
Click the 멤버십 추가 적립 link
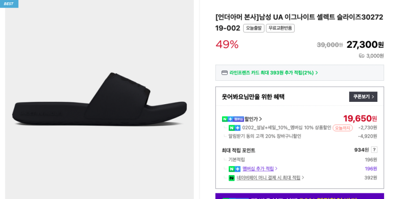[x=258, y=169]
